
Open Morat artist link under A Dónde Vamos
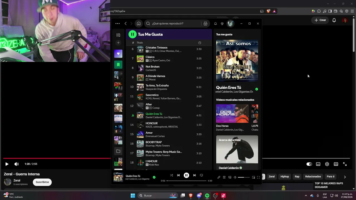click(x=153, y=80)
